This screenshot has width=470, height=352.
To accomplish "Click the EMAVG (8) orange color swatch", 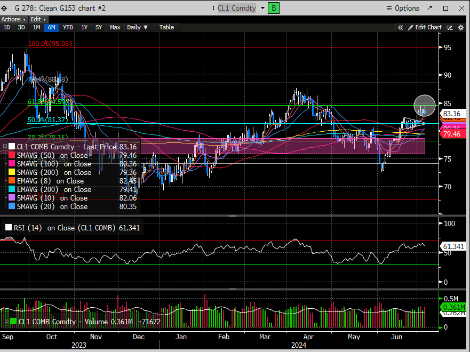I will click(x=12, y=181).
